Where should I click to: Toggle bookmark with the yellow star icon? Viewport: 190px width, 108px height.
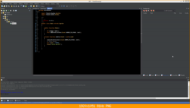point(12,6)
